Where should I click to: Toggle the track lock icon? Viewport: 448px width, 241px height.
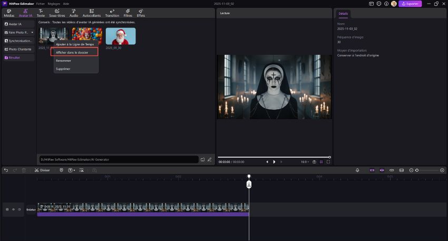click(x=7, y=209)
